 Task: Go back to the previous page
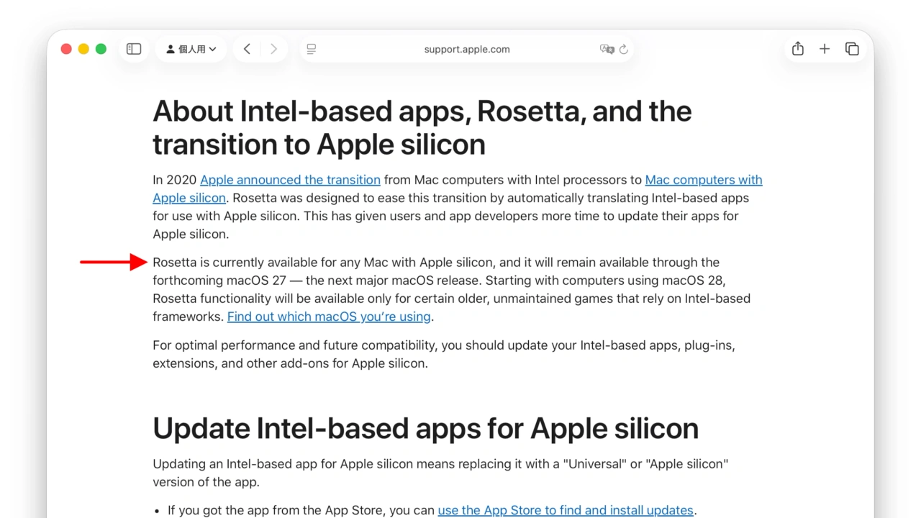(x=247, y=49)
